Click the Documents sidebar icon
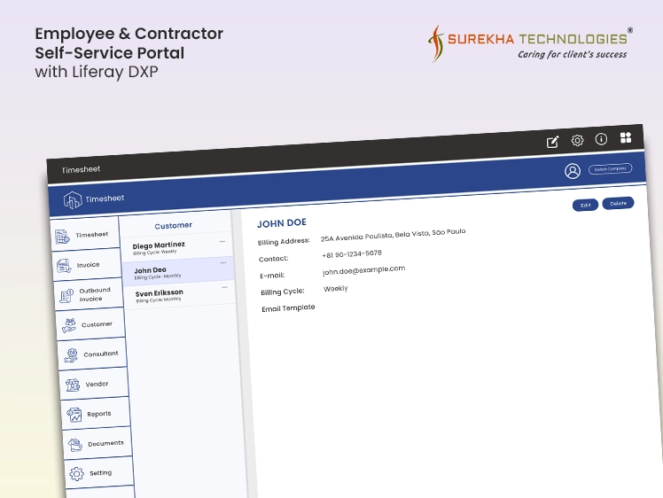 75,445
